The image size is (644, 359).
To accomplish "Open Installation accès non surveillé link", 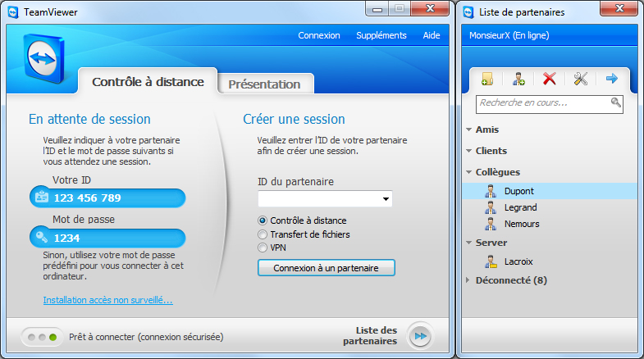I will point(108,300).
